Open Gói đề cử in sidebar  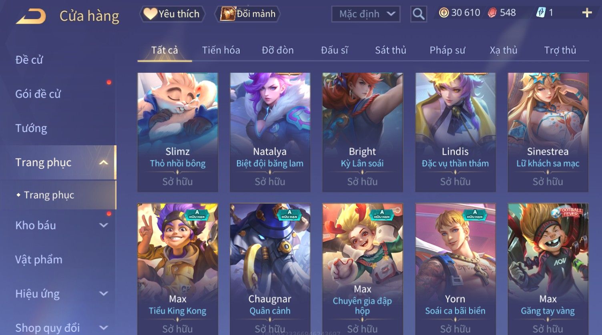coord(38,94)
